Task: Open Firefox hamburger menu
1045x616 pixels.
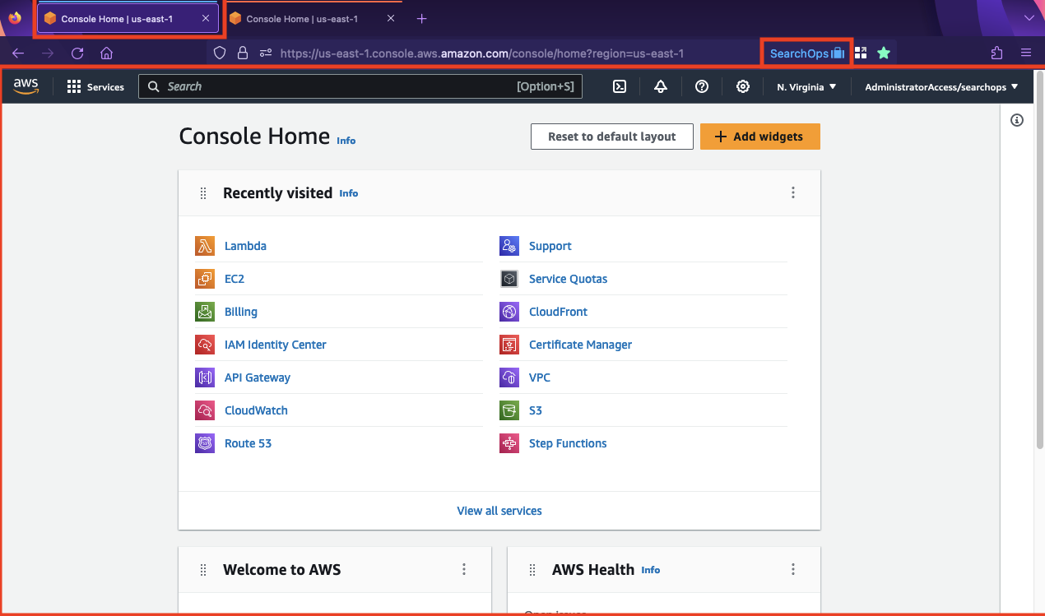Action: [1026, 53]
